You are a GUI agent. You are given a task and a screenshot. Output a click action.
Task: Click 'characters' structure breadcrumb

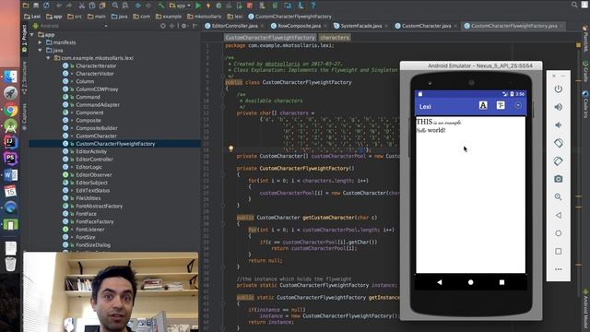tap(335, 38)
